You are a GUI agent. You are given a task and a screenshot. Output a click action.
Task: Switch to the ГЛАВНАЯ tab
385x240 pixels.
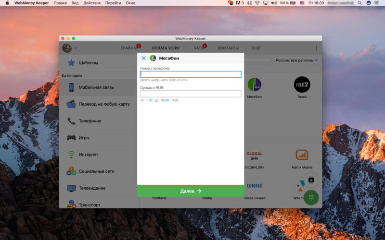(x=129, y=48)
